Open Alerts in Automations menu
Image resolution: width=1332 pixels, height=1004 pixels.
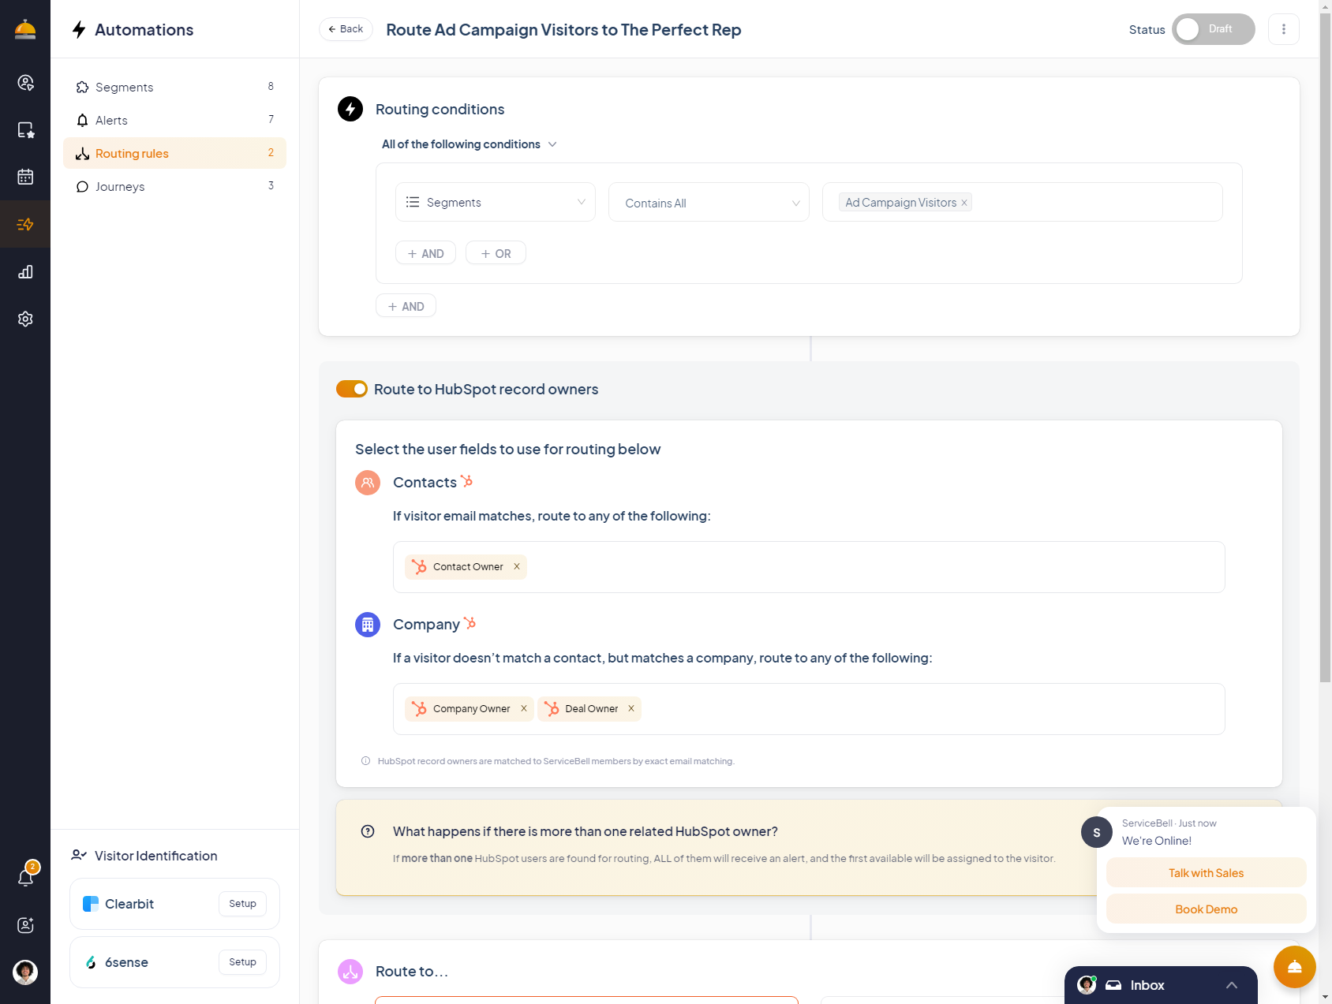[x=174, y=120]
